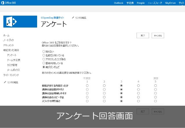Rate 講師の話のスピードは as 2
Viewport: 185px width, 128px height.
(104, 97)
